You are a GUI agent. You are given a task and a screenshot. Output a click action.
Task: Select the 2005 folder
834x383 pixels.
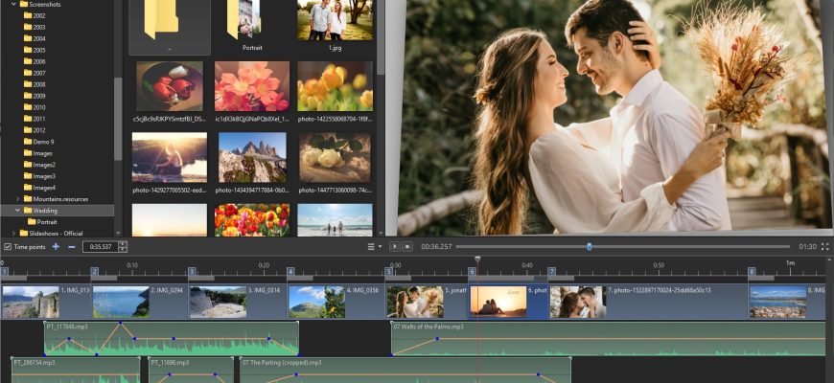click(x=35, y=50)
